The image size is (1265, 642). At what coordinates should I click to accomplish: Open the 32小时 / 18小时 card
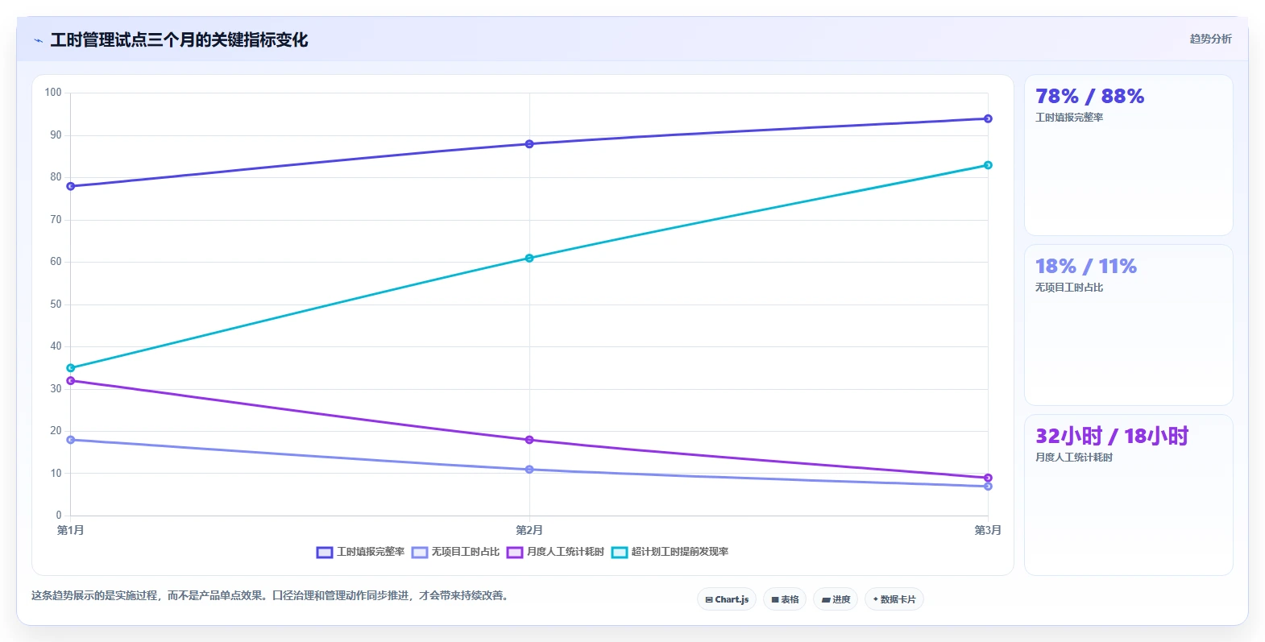1129,495
